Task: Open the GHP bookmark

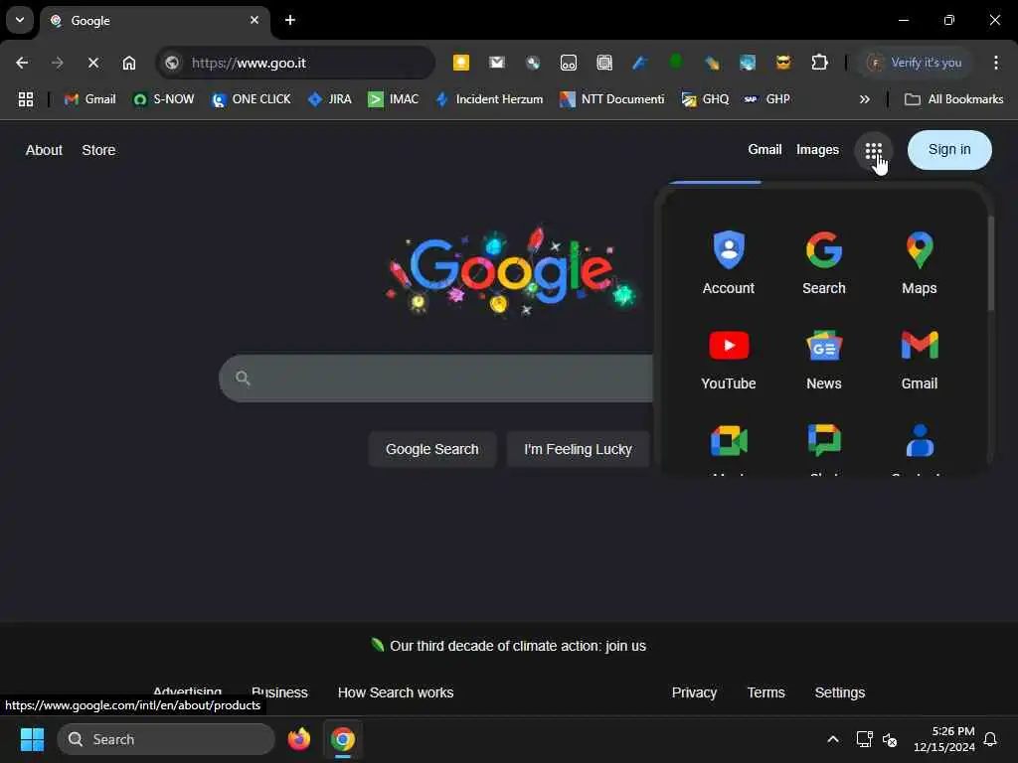Action: click(767, 99)
